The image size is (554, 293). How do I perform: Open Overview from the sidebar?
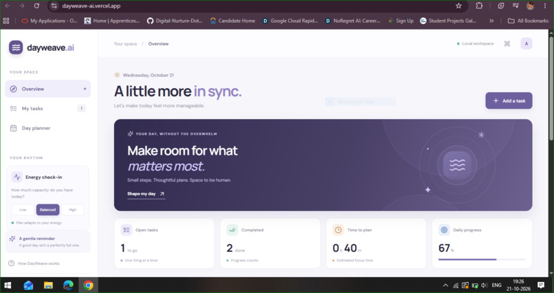point(47,89)
